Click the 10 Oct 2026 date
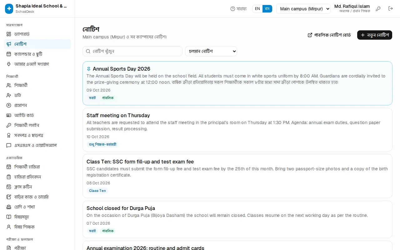Image resolution: width=400 pixels, height=250 pixels. (x=98, y=137)
